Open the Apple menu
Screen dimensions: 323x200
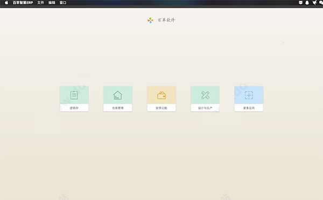pos(6,3)
